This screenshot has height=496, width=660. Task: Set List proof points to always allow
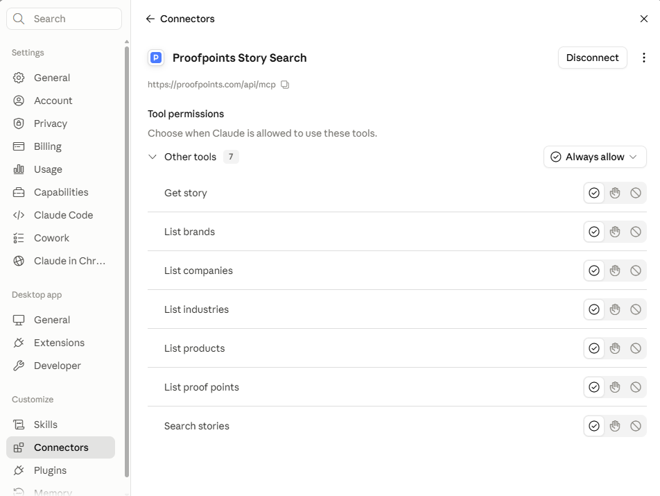594,387
